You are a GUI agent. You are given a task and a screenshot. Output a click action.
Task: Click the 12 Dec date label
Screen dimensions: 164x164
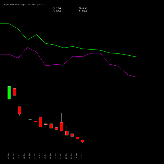click(x=24, y=156)
